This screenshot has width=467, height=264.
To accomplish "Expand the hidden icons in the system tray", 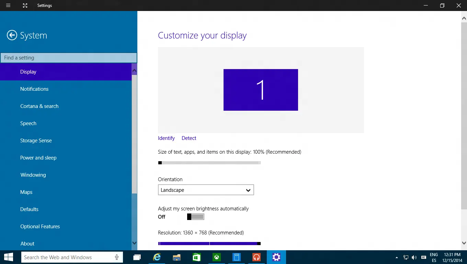I will click(396, 257).
